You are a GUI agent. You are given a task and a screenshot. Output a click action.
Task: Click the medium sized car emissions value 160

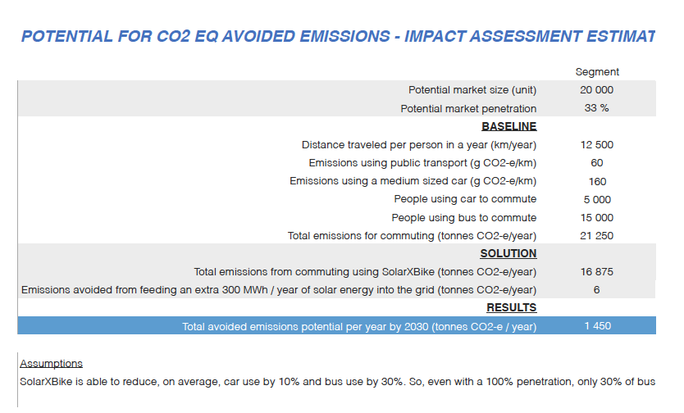[596, 181]
